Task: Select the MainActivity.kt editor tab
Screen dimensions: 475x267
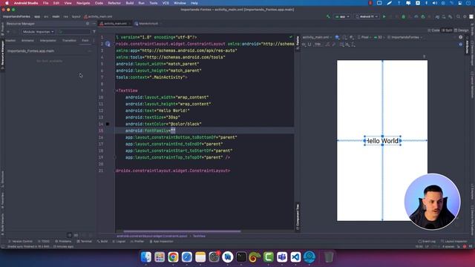Action: click(148, 24)
